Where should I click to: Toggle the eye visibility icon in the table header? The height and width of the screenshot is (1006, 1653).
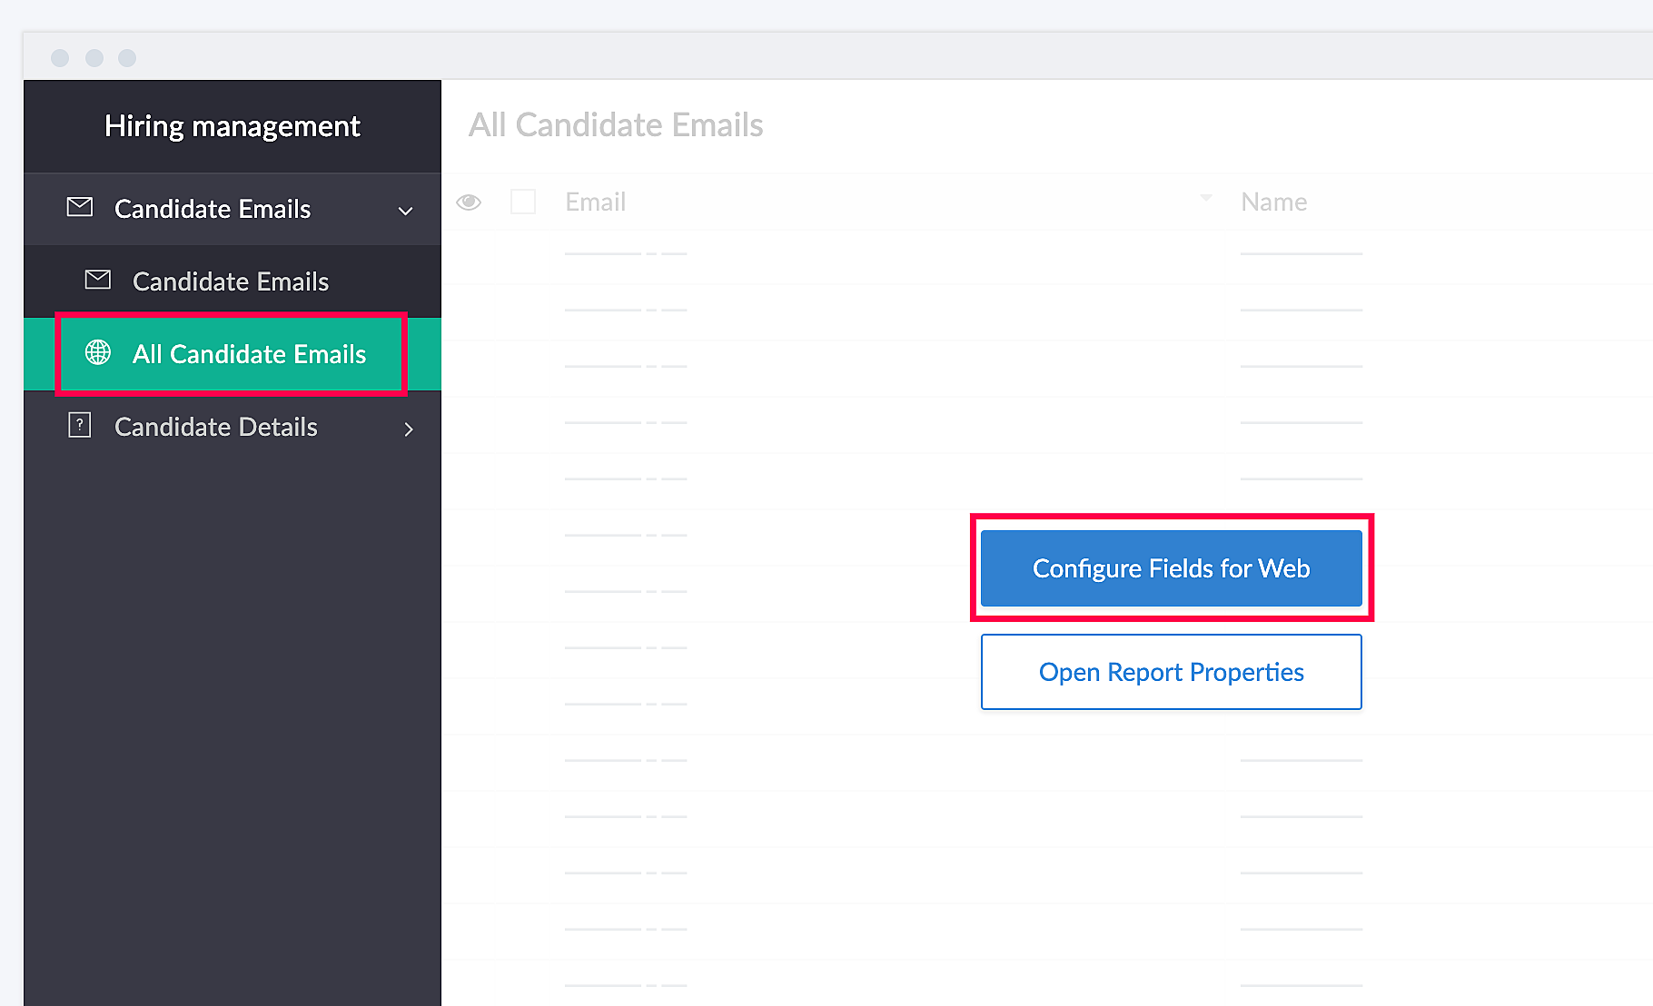469,202
